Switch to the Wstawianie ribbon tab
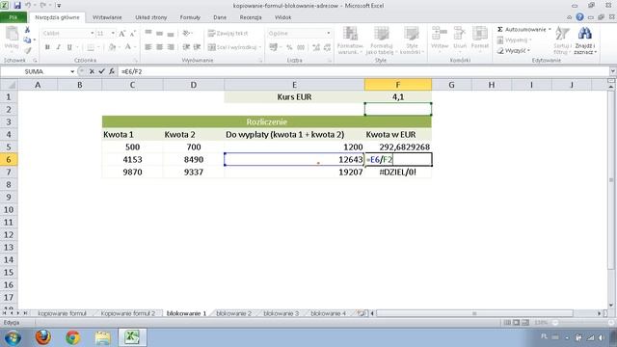The width and height of the screenshot is (617, 347). (107, 17)
